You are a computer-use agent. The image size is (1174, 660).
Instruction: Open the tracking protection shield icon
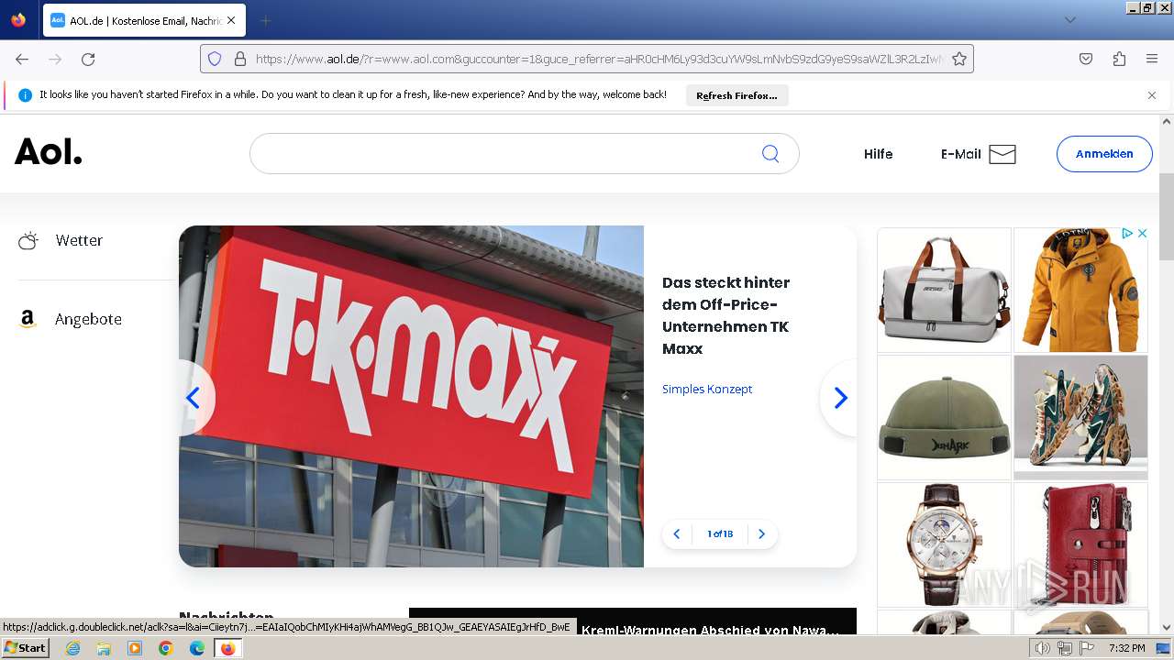click(x=215, y=59)
